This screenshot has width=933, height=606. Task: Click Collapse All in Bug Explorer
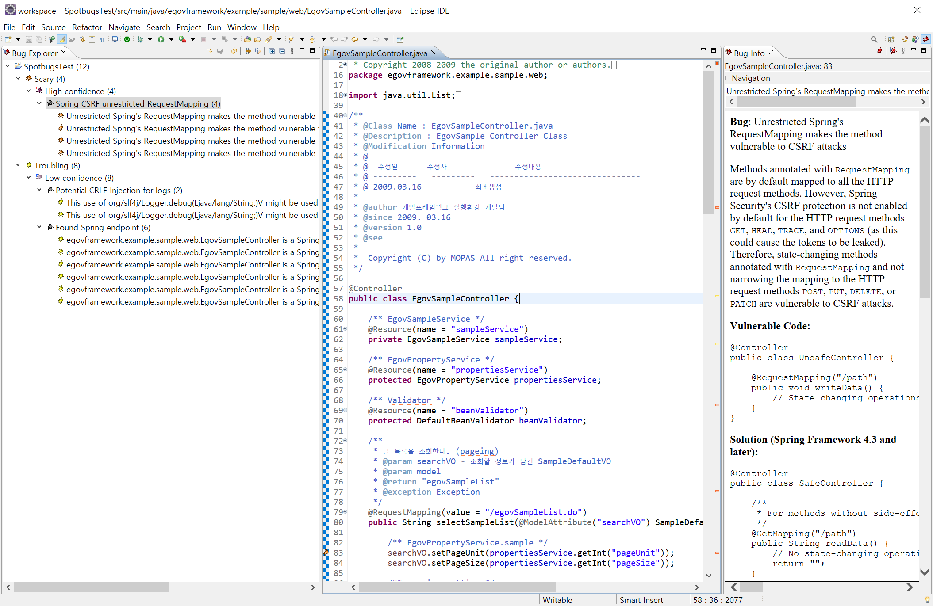click(x=282, y=51)
